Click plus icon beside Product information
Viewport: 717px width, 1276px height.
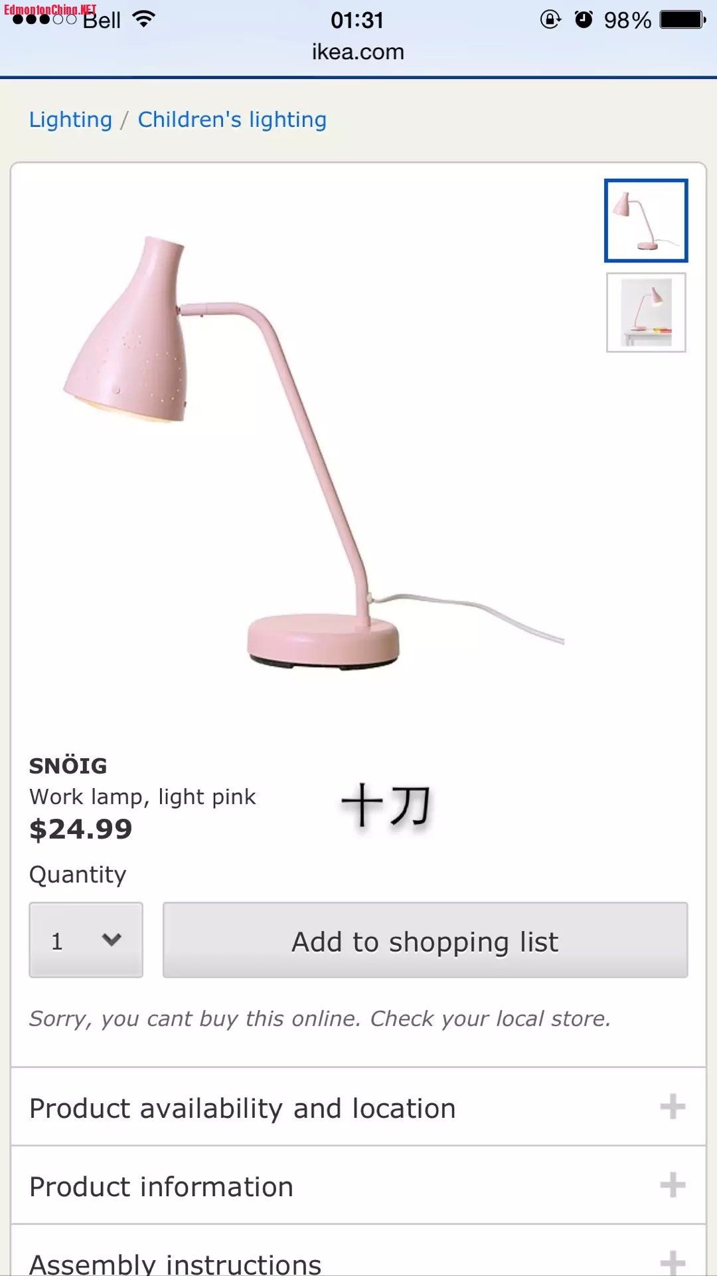(x=673, y=1185)
